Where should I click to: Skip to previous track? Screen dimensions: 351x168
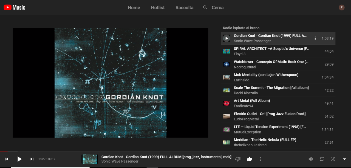pos(6,159)
